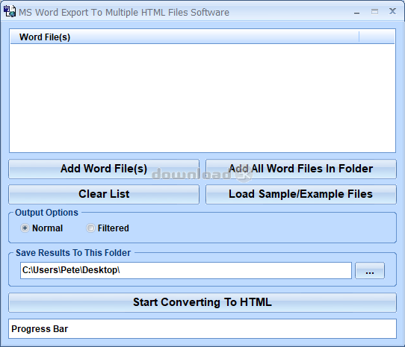Click the Filtered radio label text
This screenshot has width=405, height=347.
coord(113,228)
